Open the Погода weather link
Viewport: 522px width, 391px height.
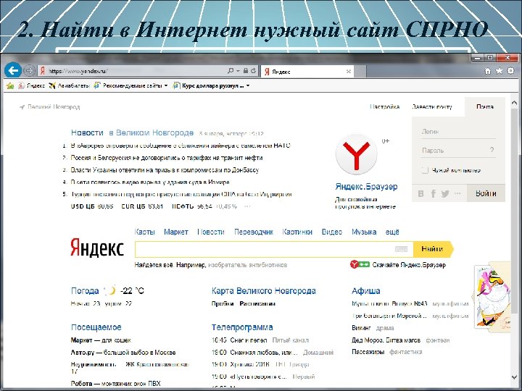coord(85,291)
